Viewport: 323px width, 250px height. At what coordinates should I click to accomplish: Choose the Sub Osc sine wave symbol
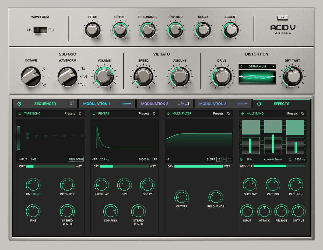(82, 85)
